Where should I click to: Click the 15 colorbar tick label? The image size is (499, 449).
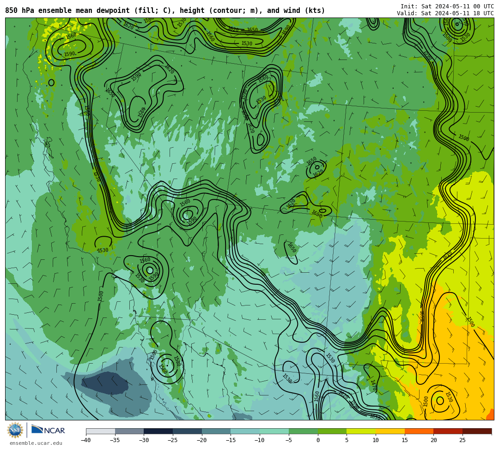click(x=404, y=440)
